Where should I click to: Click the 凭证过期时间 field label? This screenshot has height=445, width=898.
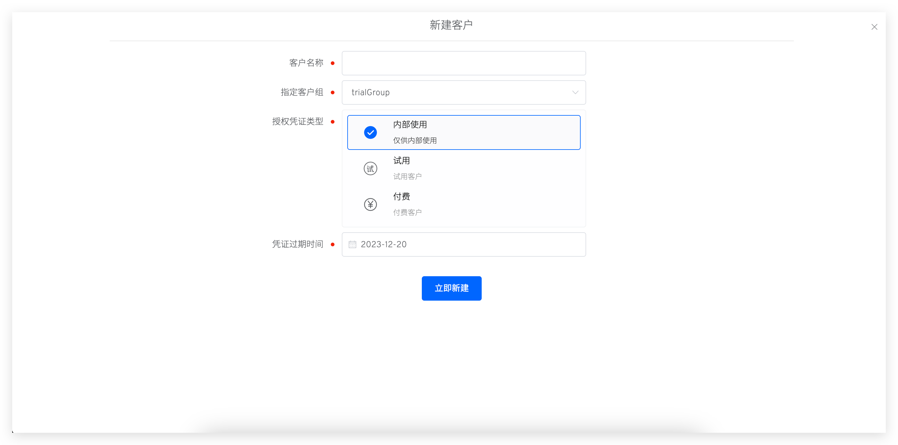(x=298, y=244)
